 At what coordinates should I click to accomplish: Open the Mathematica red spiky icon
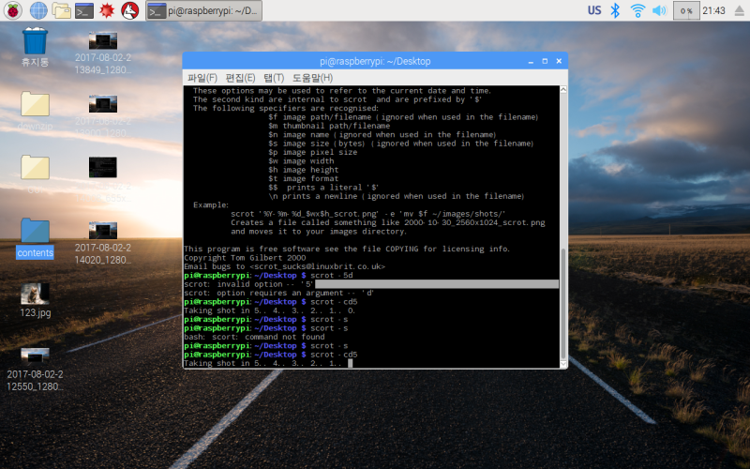point(107,10)
